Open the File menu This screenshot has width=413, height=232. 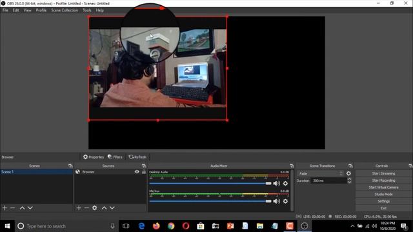click(5, 10)
